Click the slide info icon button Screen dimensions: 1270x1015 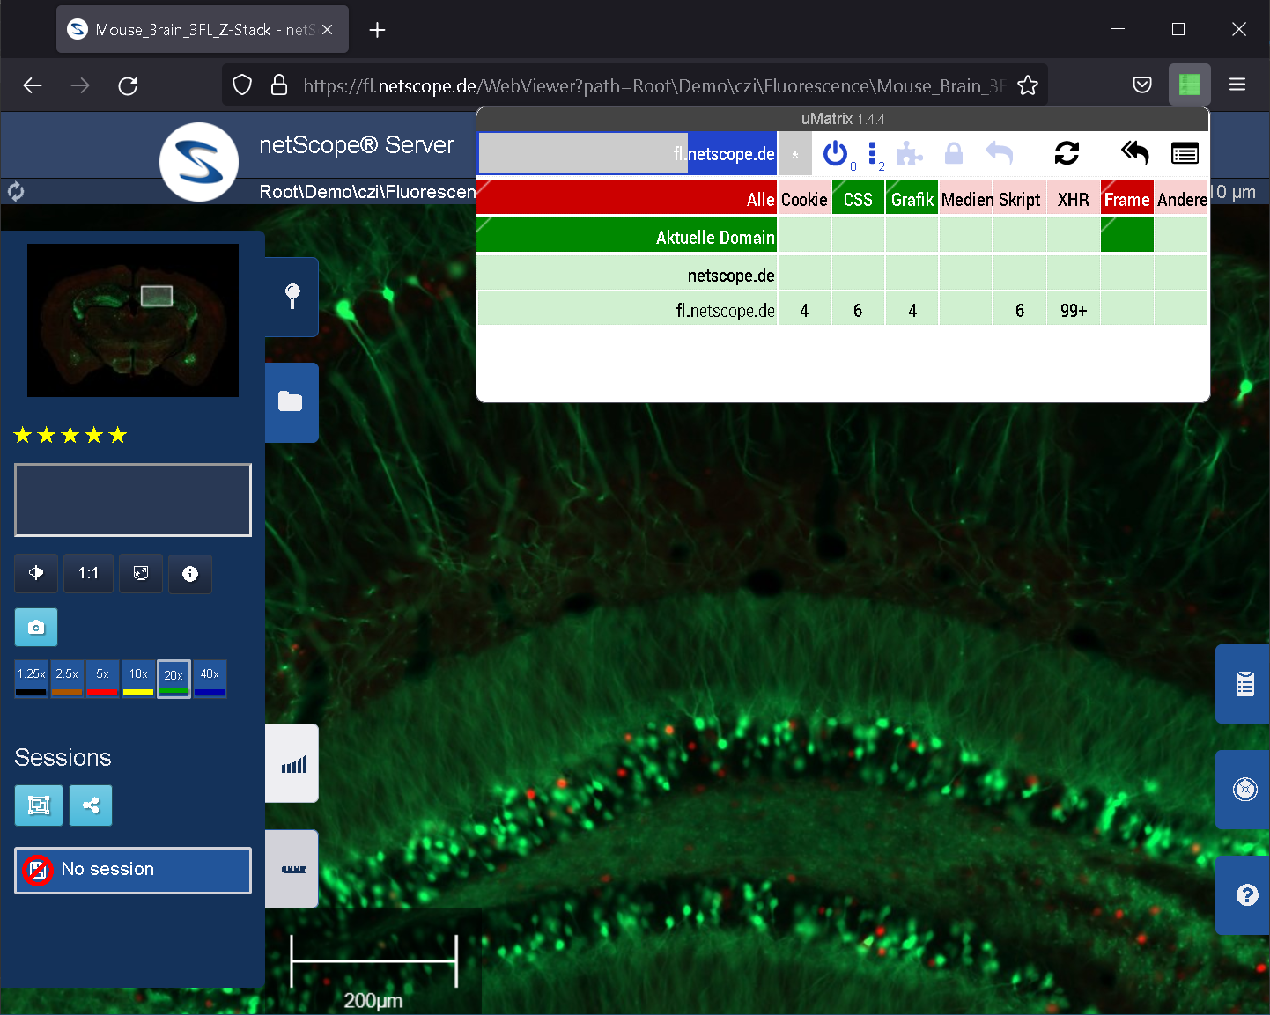pos(190,574)
